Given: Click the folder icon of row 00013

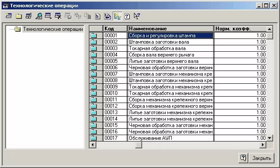Looking at the screenshot, I should click(94, 112).
